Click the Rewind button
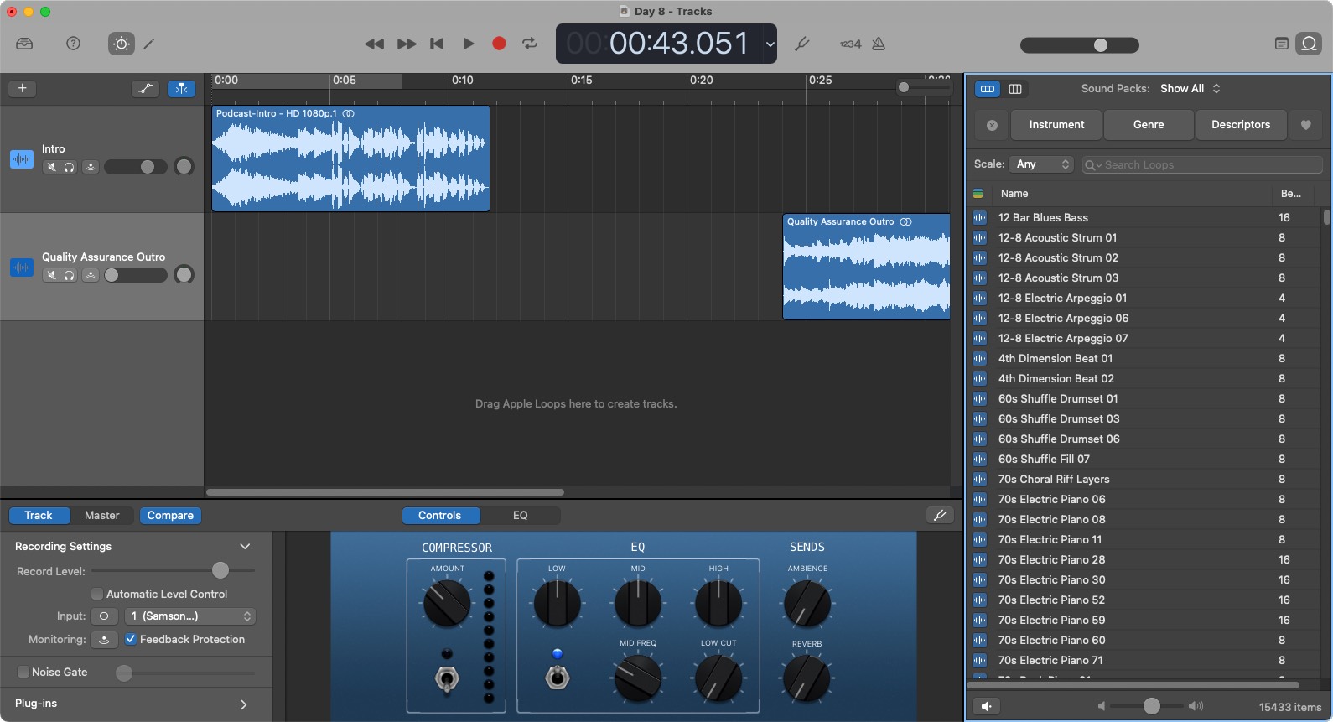The width and height of the screenshot is (1333, 722). pyautogui.click(x=374, y=44)
